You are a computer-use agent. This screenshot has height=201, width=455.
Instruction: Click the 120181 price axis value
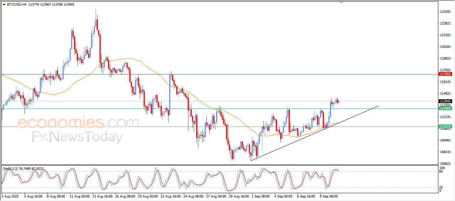coord(445,47)
